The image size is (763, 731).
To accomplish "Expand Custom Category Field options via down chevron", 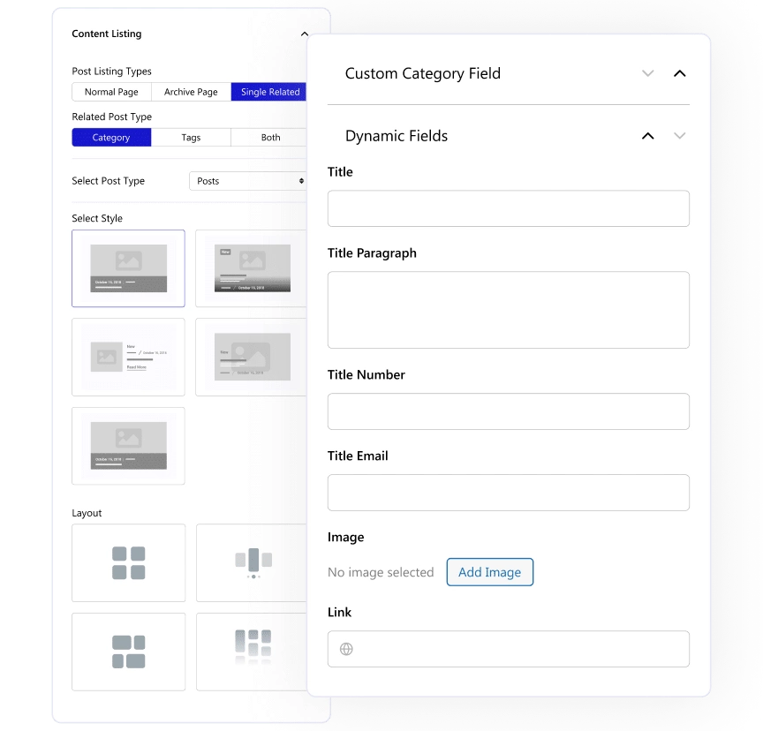I will pos(648,74).
